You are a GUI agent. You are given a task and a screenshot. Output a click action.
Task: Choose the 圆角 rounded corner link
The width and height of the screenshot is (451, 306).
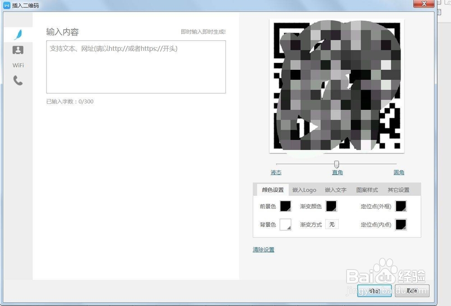(399, 172)
